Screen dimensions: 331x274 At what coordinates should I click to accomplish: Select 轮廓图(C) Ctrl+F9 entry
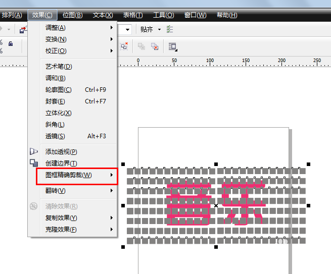click(x=78, y=90)
